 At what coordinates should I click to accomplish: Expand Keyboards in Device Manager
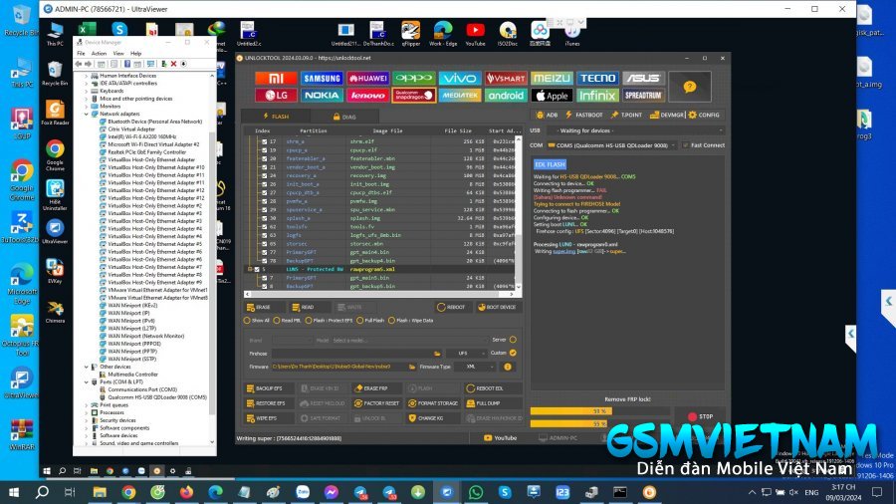(87, 91)
